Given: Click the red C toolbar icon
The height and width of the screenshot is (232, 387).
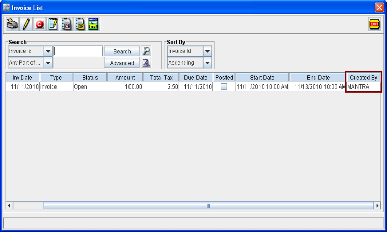Looking at the screenshot, I should (40, 24).
